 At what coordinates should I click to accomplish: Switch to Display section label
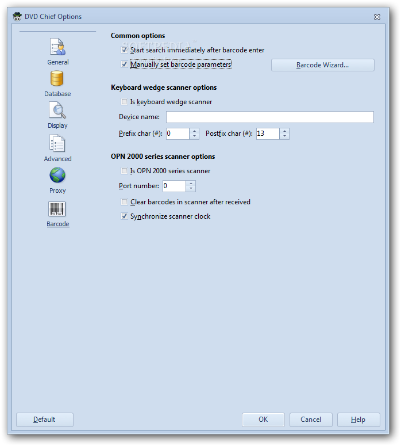57,125
